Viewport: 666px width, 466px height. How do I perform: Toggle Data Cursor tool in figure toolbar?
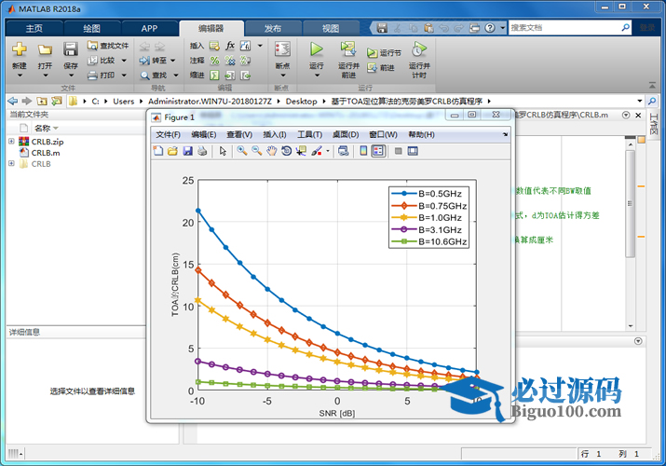click(x=301, y=151)
